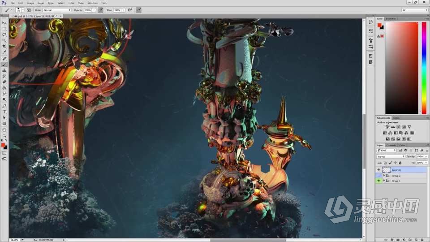Show the hidden Group 2 layer
This screenshot has width=430, height=242.
[379, 175]
